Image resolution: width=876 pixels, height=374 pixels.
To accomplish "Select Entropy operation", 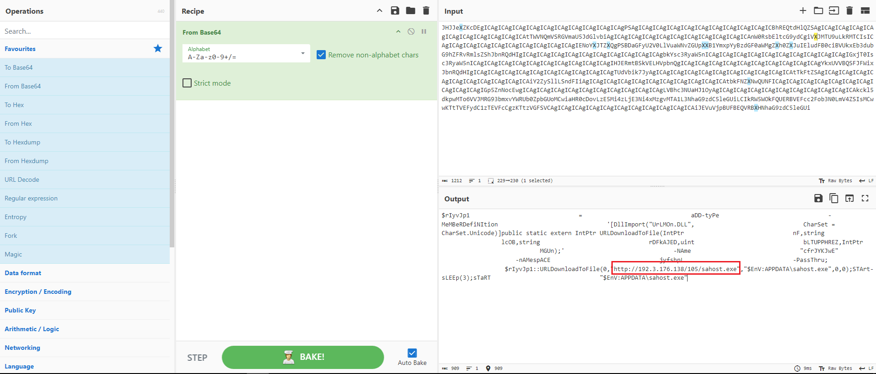I will point(85,217).
